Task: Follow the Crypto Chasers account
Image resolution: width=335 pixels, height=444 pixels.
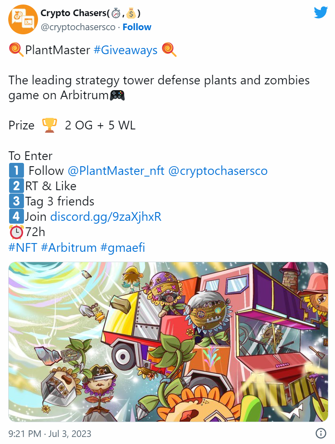Action: 137,27
